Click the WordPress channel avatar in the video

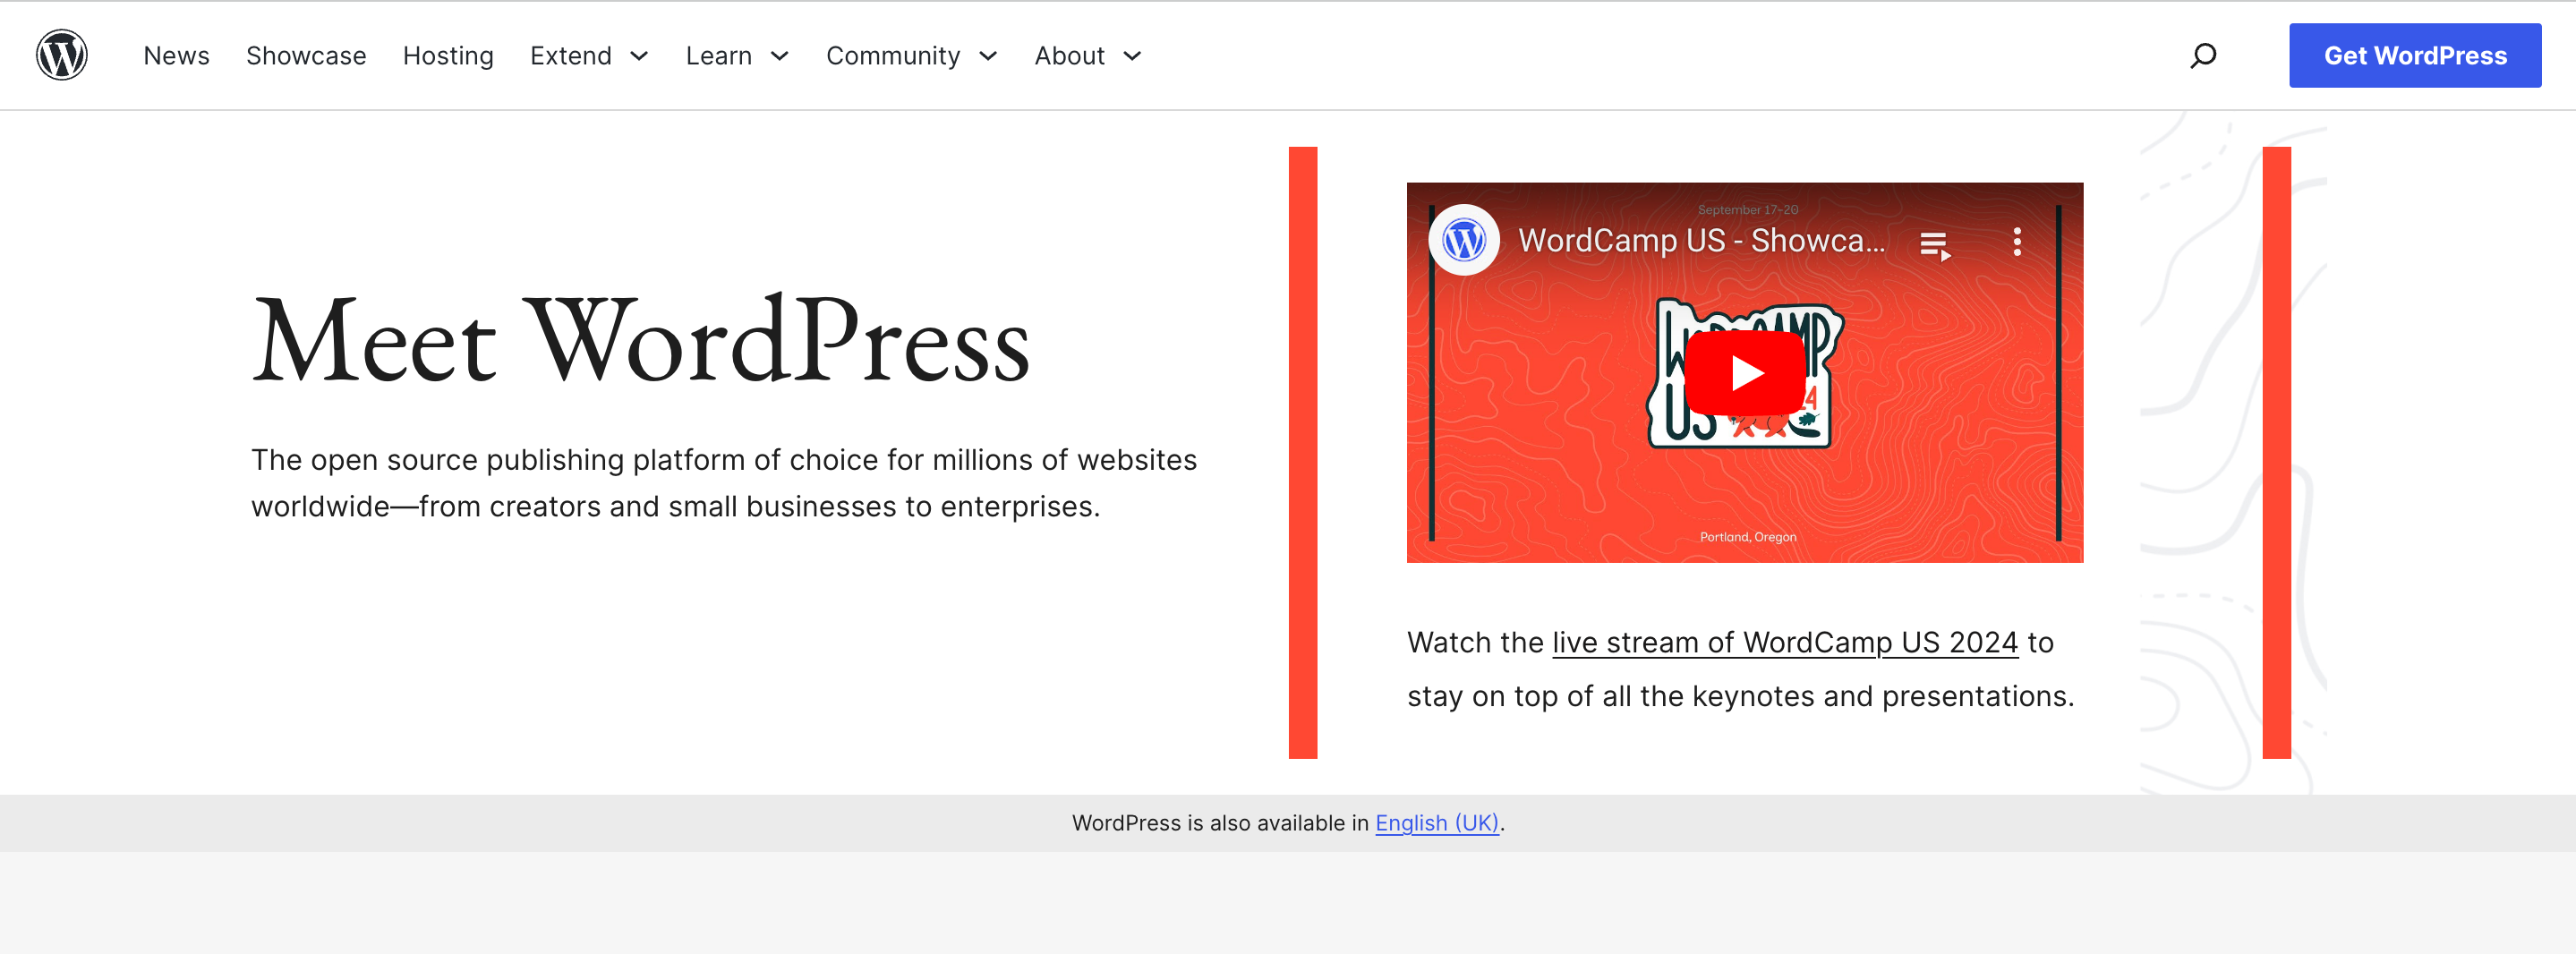[1465, 241]
